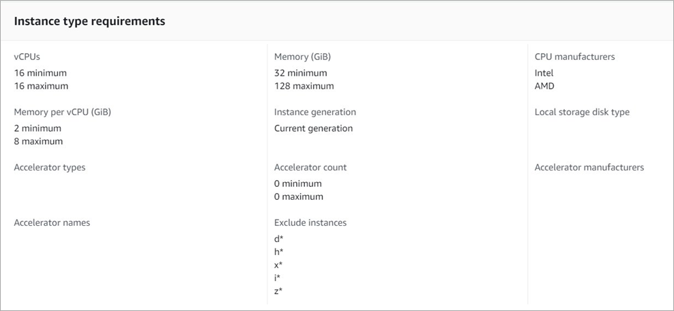Click the Local storage disk type label
674x311 pixels.
pyautogui.click(x=582, y=113)
